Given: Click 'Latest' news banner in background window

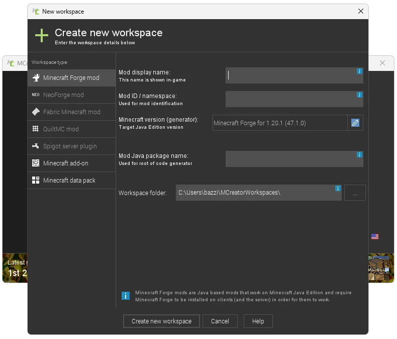Looking at the screenshot, I should point(15,268).
